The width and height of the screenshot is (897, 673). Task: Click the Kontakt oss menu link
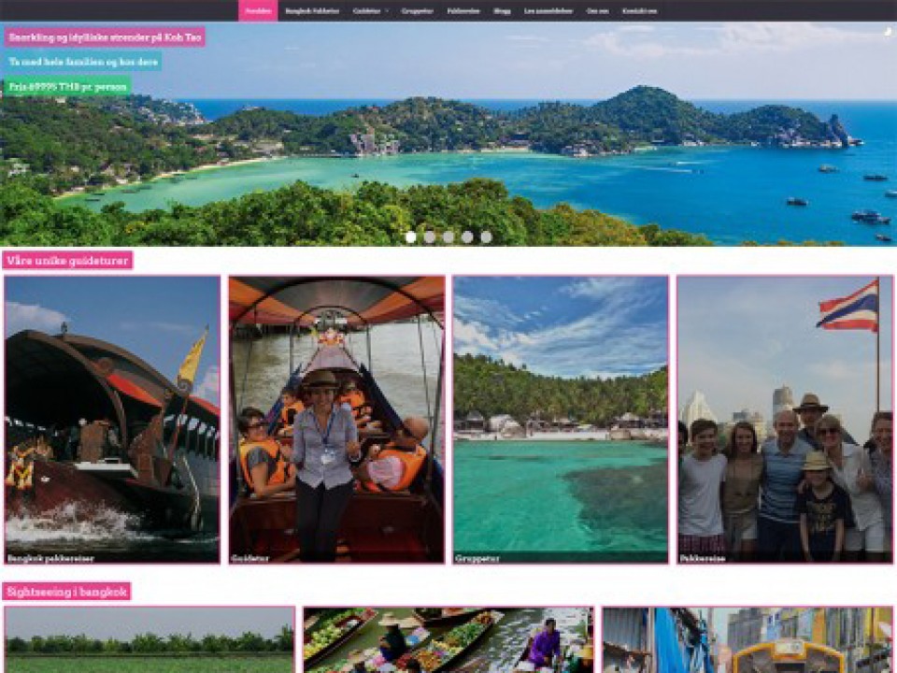point(639,11)
